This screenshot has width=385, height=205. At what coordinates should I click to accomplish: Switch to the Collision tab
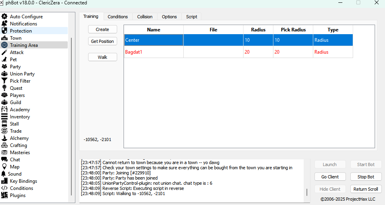[145, 17]
